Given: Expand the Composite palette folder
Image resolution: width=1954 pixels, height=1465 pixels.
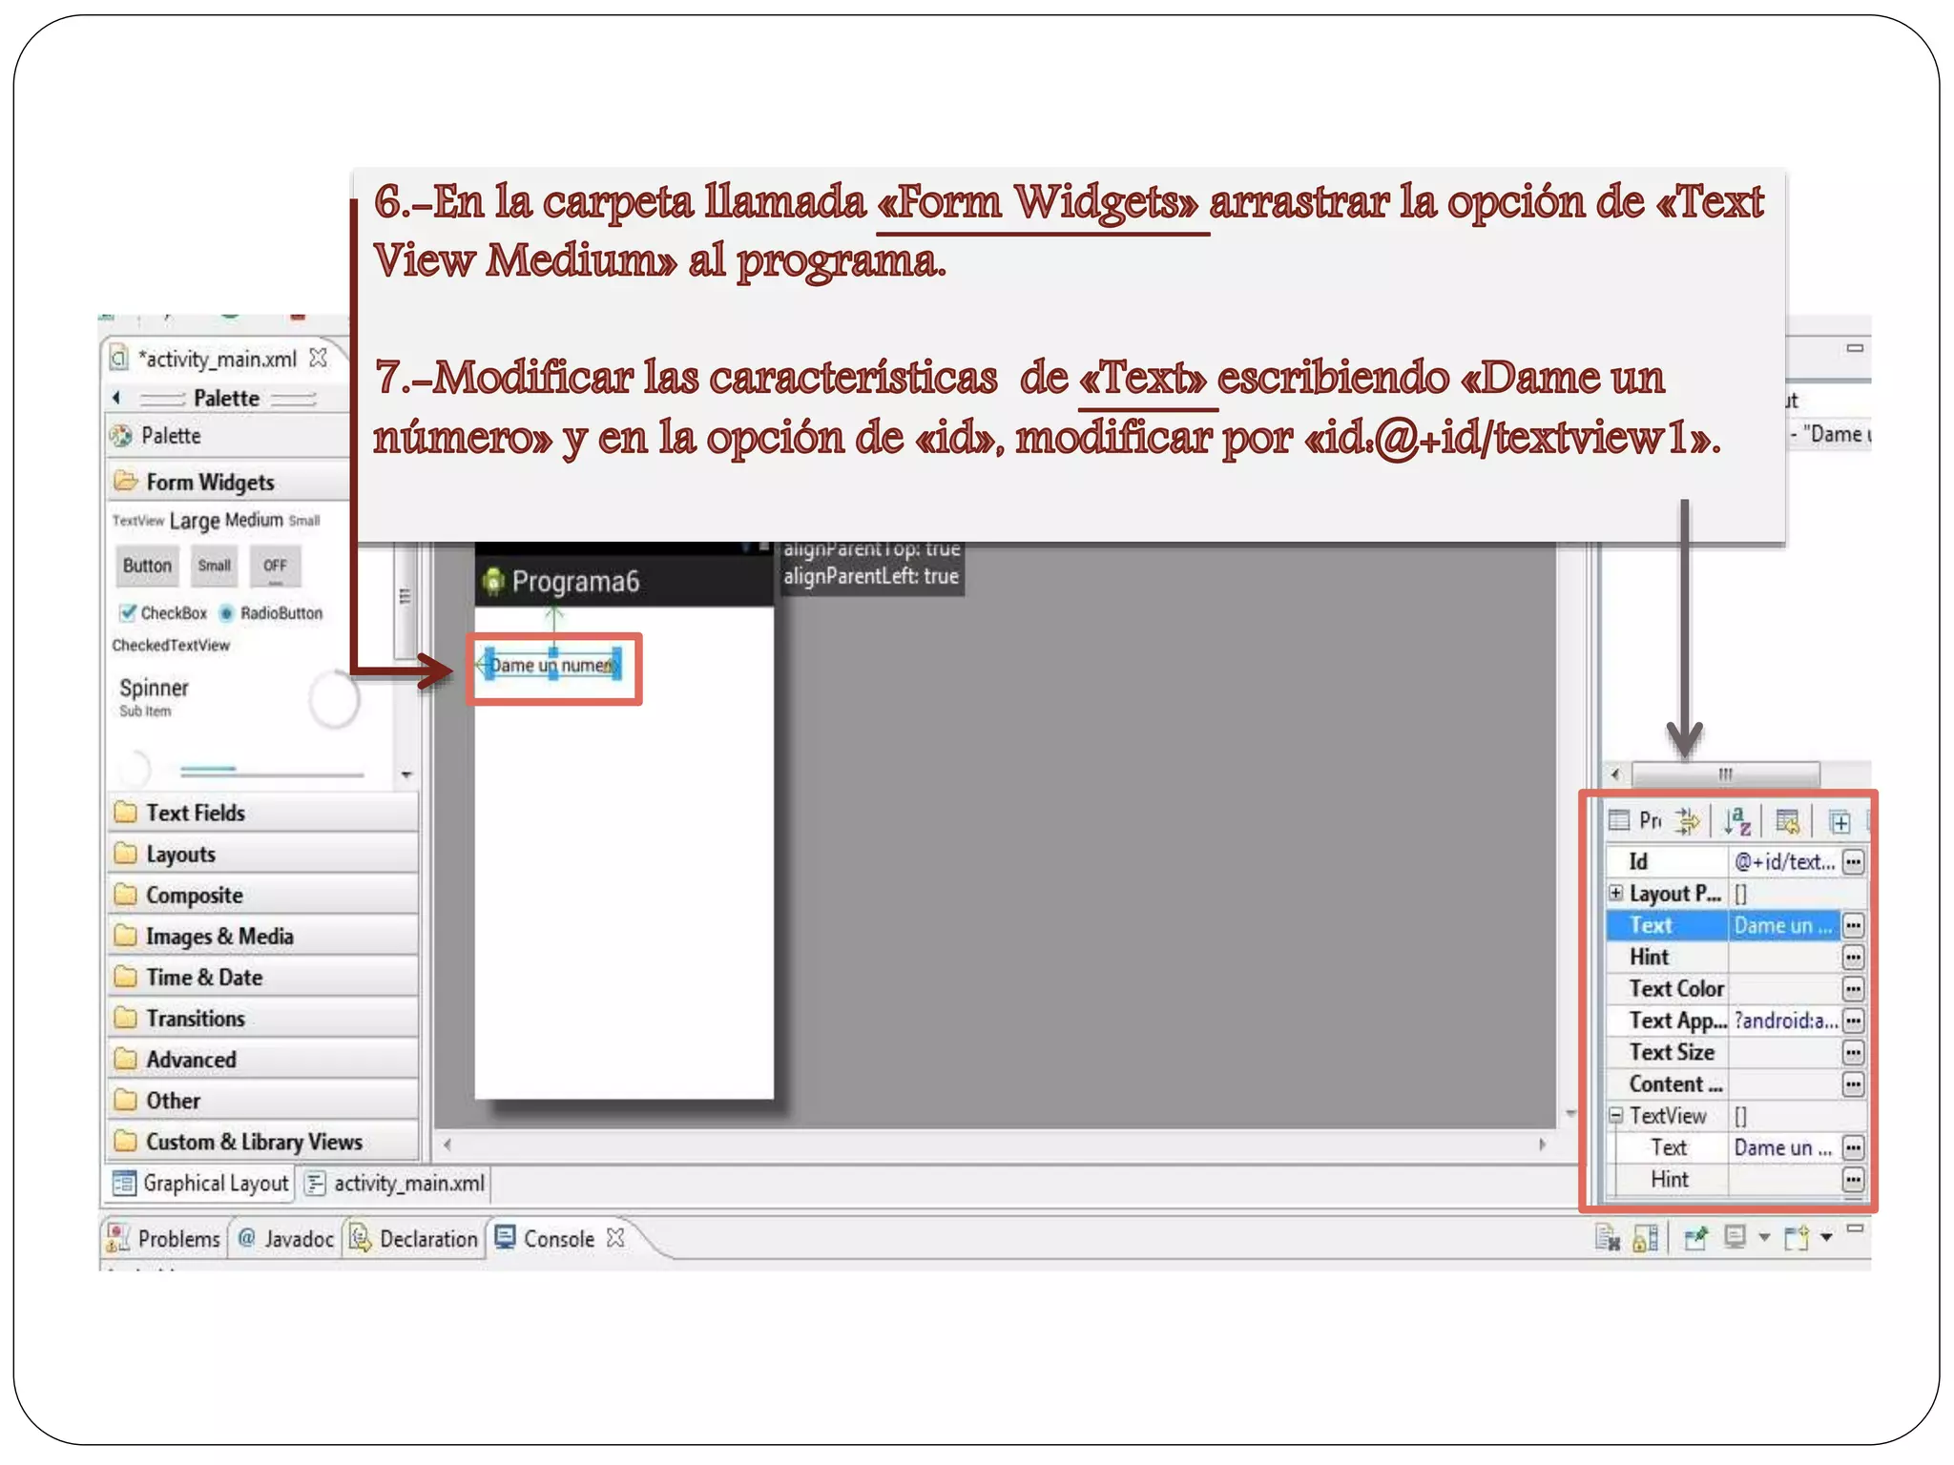Looking at the screenshot, I should click(x=263, y=895).
